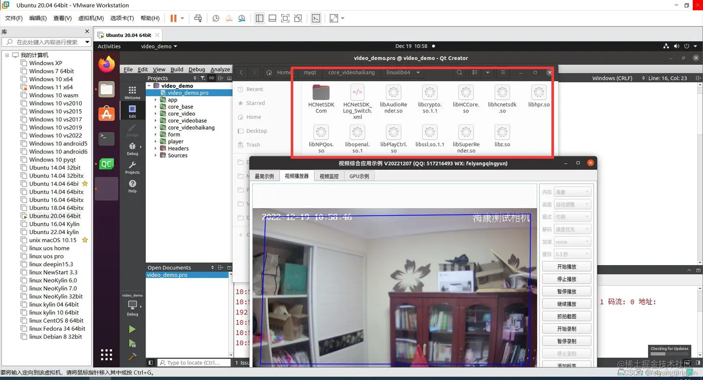Open the 内核 海康 dropdown
The image size is (703, 380).
[x=572, y=192]
